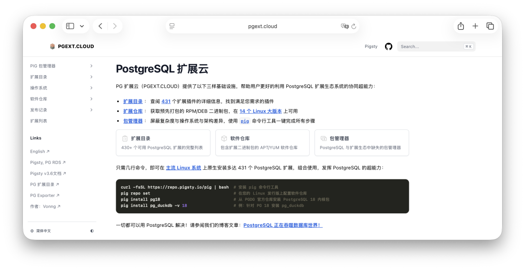Open Pigsty, PG RDS external link
This screenshot has height=270, width=525.
(x=48, y=162)
